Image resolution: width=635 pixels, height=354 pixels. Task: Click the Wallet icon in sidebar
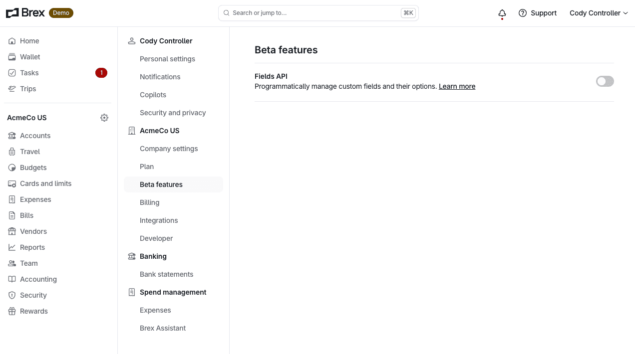click(12, 57)
